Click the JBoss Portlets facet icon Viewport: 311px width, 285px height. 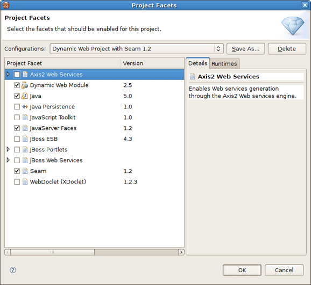[25, 149]
